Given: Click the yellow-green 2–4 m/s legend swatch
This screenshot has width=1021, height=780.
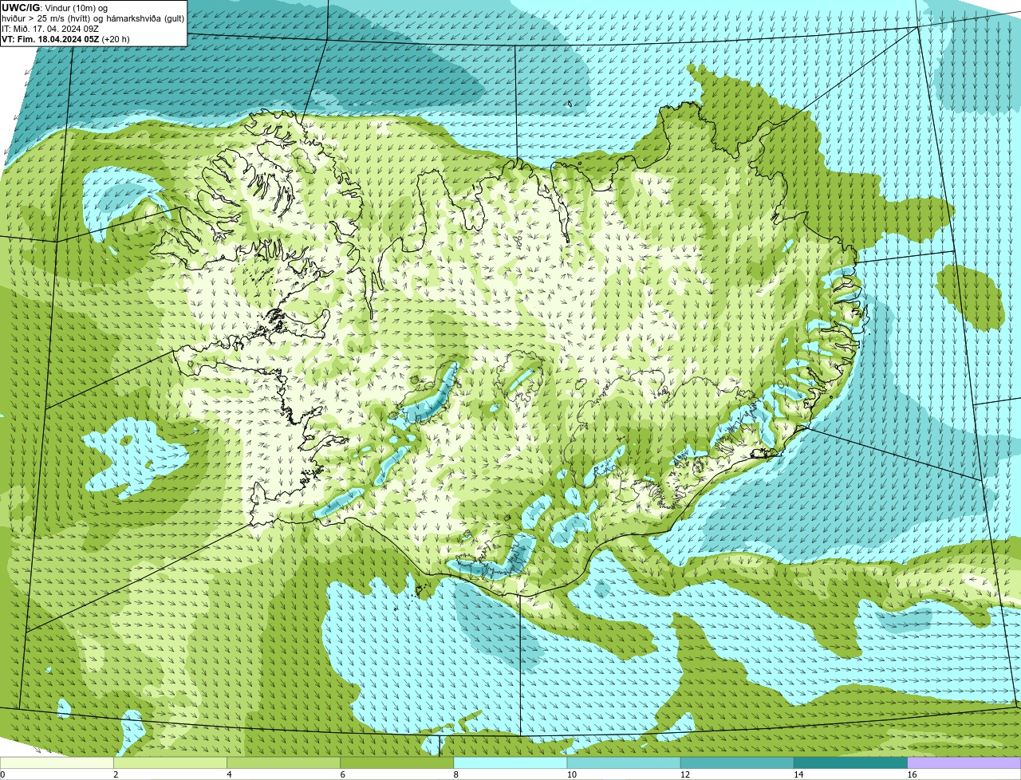Looking at the screenshot, I should (x=171, y=762).
